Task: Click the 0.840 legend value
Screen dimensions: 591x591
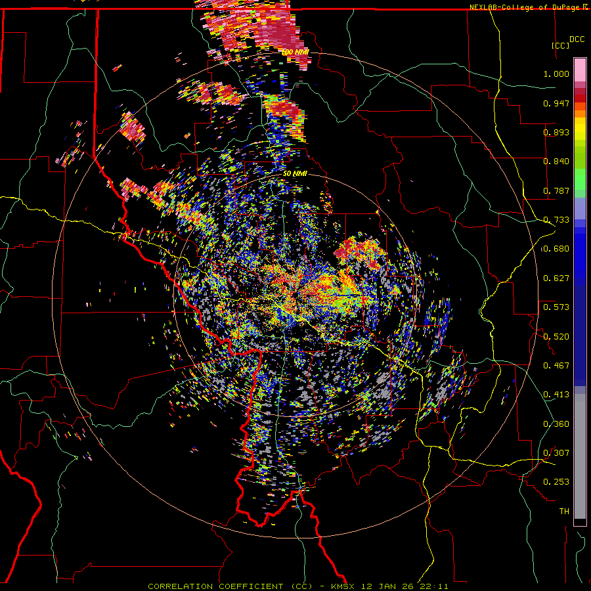Action: pyautogui.click(x=556, y=162)
